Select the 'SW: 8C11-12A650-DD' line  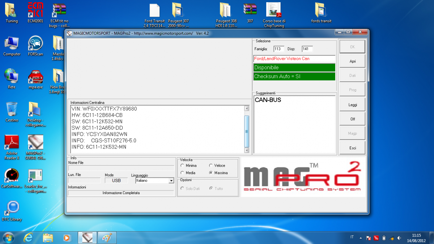point(97,128)
